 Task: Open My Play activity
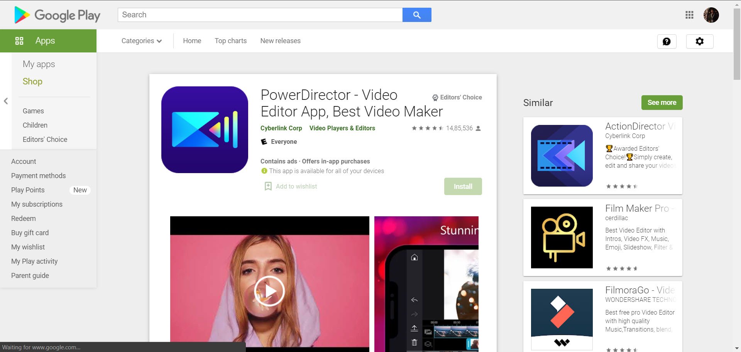(x=34, y=261)
